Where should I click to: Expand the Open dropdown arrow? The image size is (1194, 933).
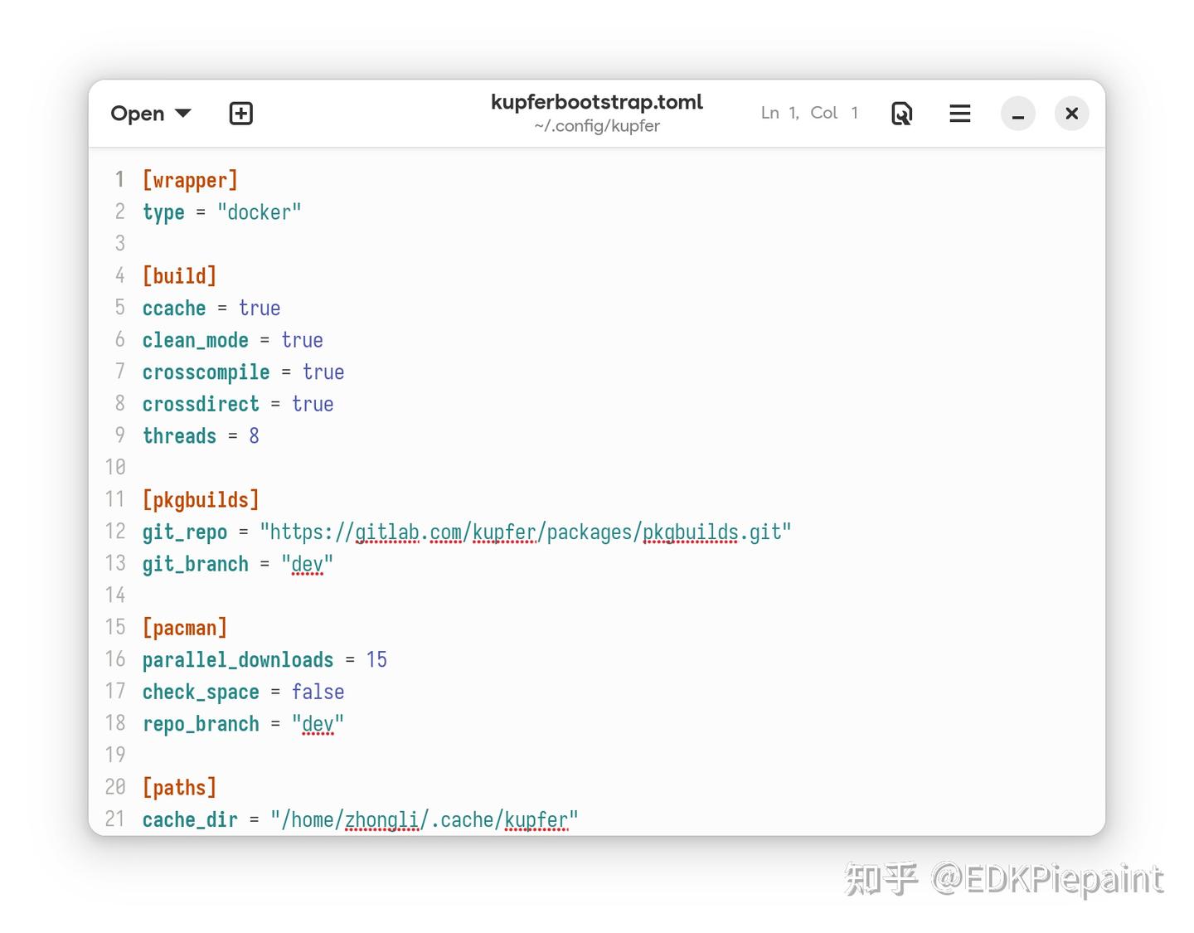pos(183,114)
